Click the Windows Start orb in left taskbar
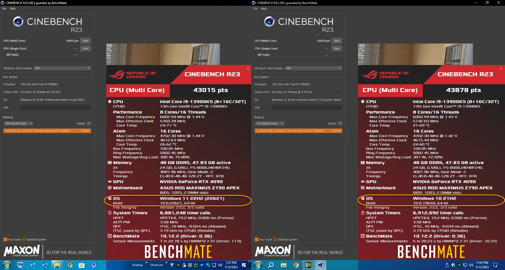The width and height of the screenshot is (505, 270). click(7, 265)
